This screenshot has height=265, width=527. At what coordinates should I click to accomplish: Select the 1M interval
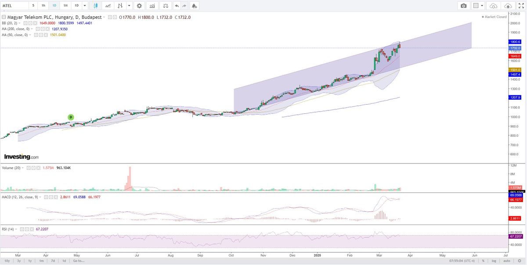coord(65,6)
